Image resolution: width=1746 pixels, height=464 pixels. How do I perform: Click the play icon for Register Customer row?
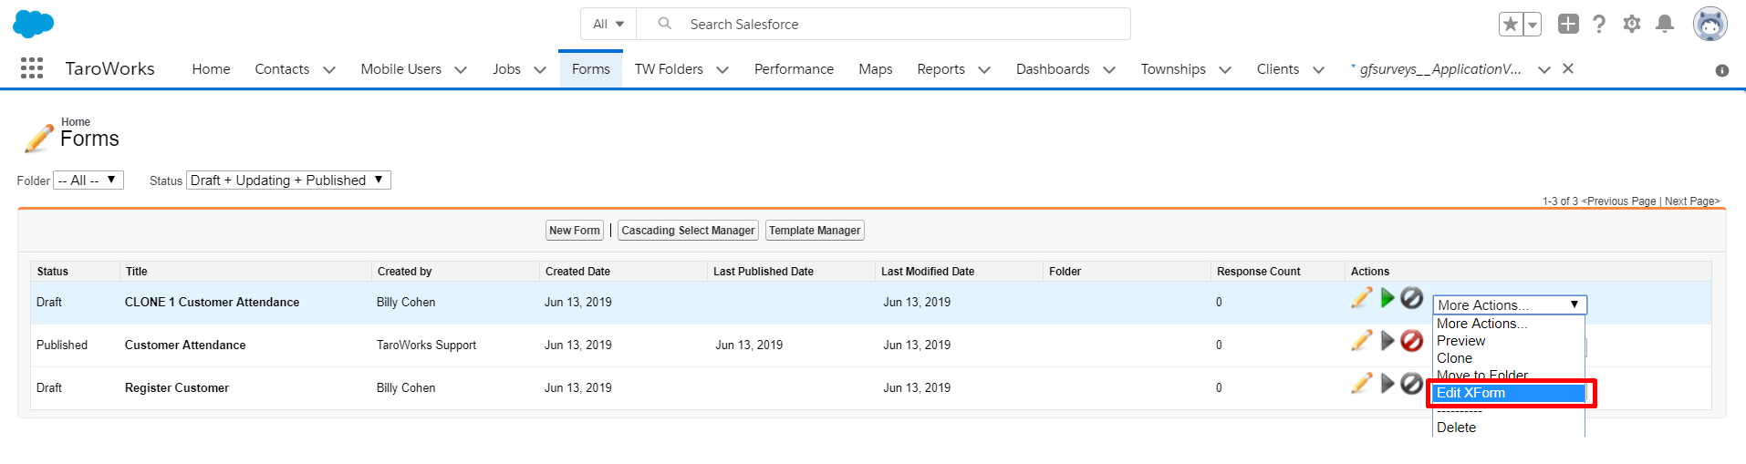pos(1387,383)
